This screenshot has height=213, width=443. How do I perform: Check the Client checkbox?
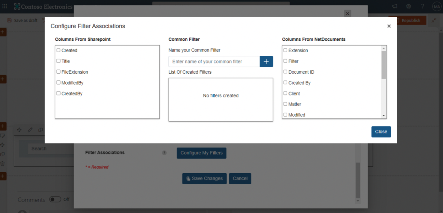coord(285,93)
